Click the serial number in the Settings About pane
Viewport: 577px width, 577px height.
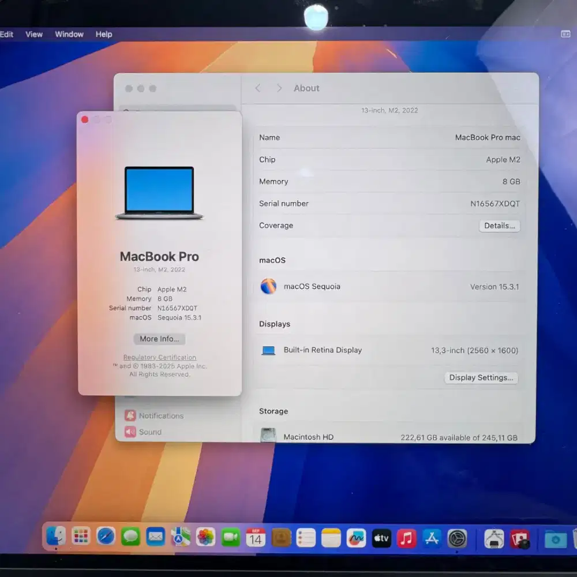tap(495, 204)
